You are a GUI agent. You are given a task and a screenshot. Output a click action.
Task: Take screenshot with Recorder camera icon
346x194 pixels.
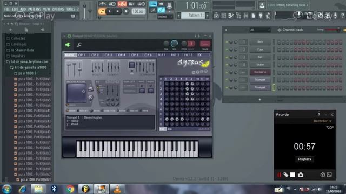pos(301,175)
